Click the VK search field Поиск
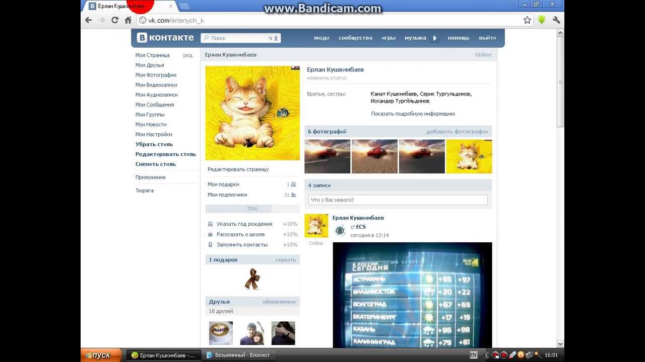 tap(240, 38)
